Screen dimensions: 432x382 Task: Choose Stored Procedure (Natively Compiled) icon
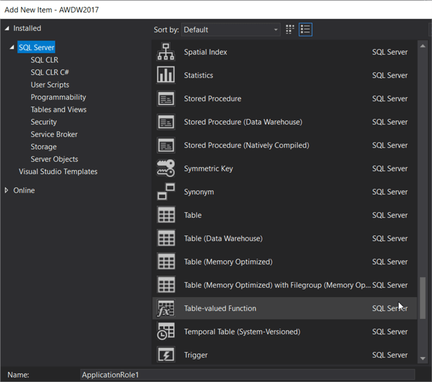pos(166,145)
